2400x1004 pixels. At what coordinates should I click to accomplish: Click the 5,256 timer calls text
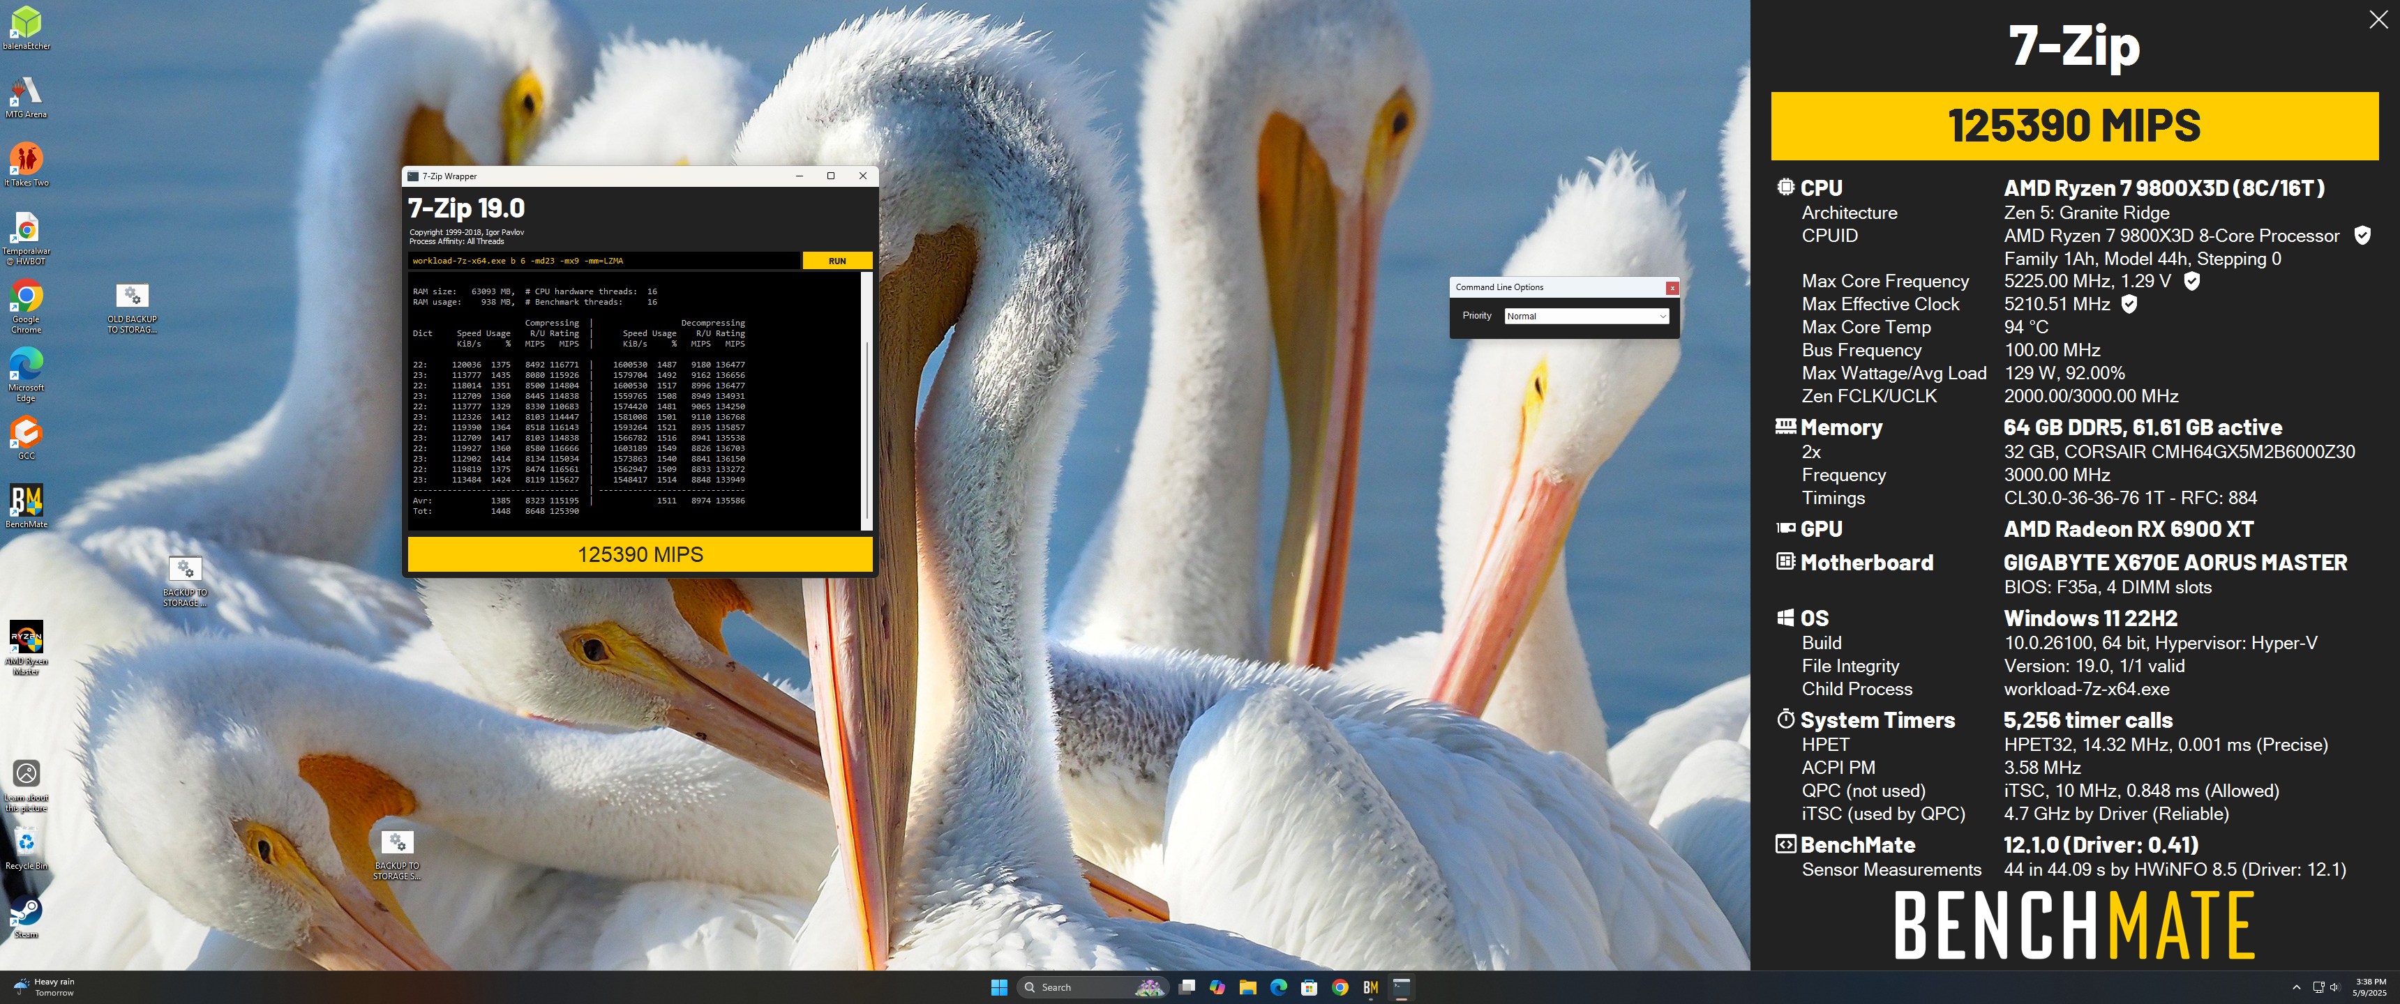point(2088,720)
